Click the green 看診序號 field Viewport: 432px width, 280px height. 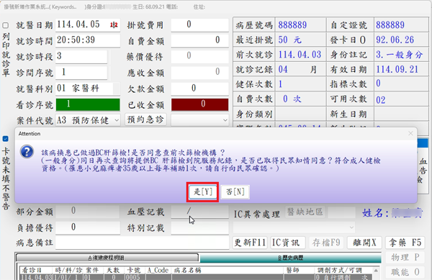88,104
